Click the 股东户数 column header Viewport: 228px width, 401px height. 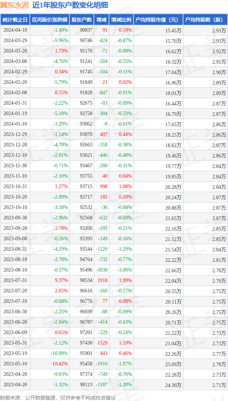pos(82,20)
